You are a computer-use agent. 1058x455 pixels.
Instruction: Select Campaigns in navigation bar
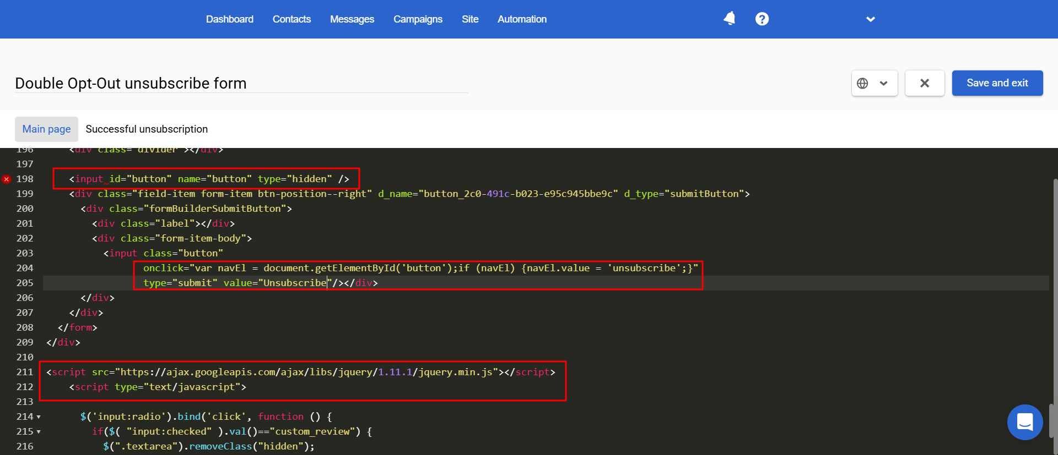(x=418, y=19)
